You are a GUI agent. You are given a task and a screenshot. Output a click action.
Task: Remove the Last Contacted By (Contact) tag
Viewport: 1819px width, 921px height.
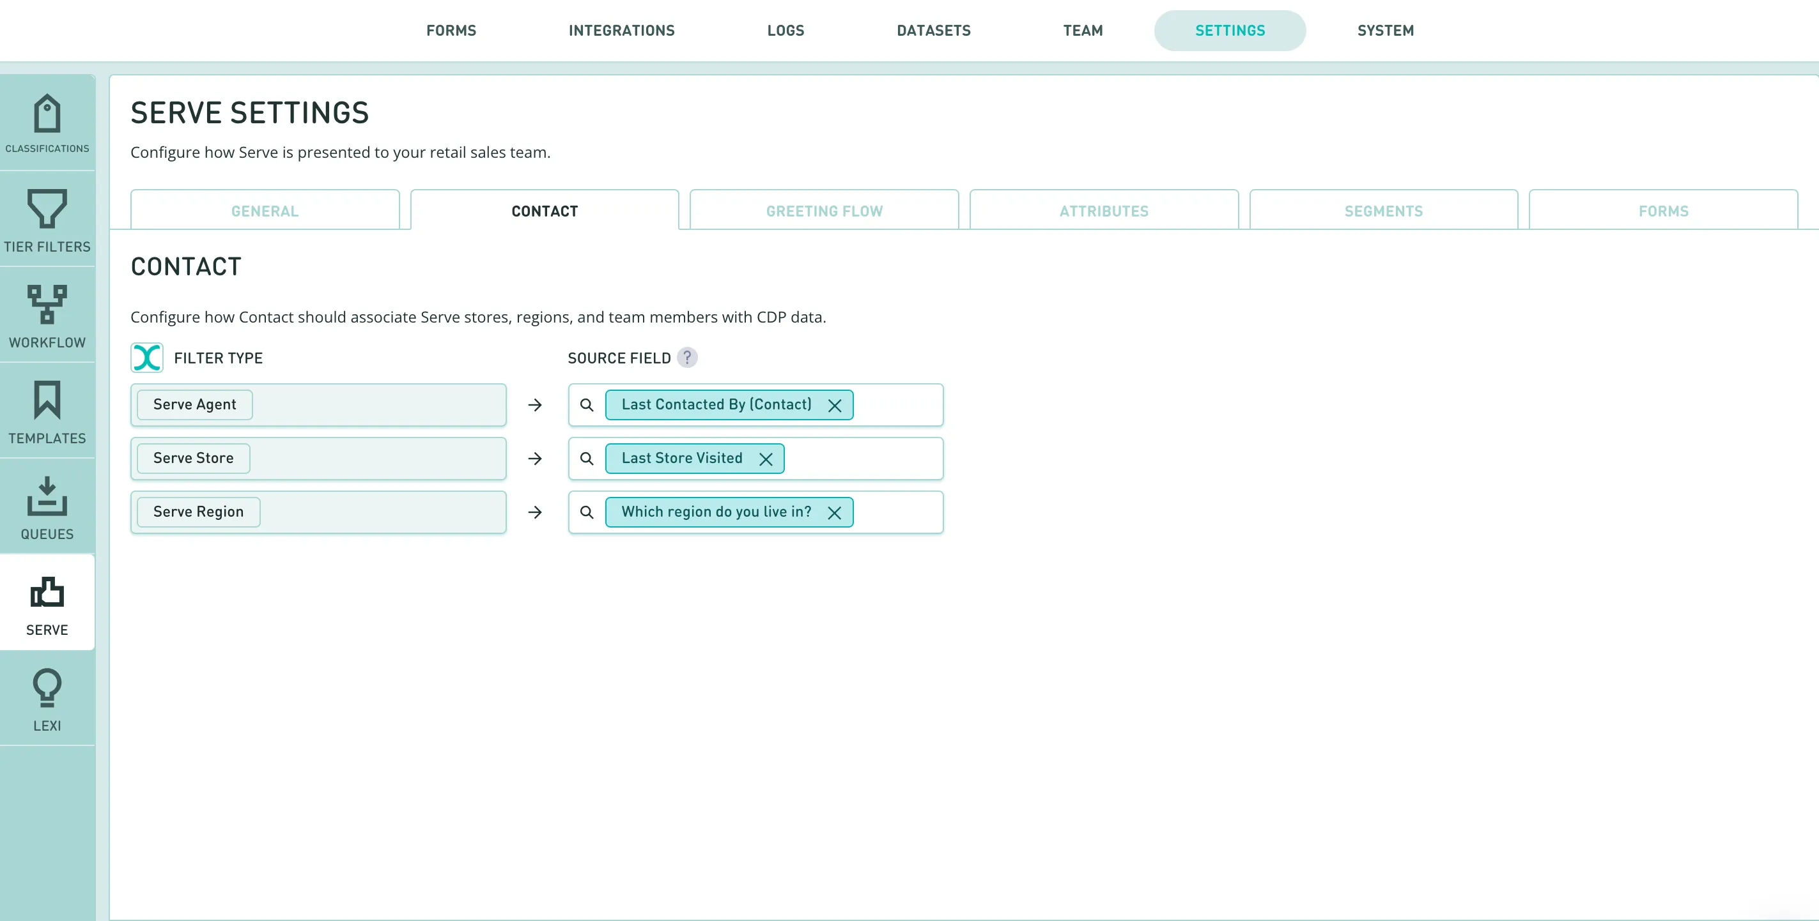[834, 406]
